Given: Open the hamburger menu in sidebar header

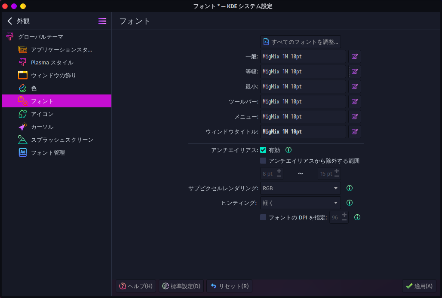Looking at the screenshot, I should (102, 21).
